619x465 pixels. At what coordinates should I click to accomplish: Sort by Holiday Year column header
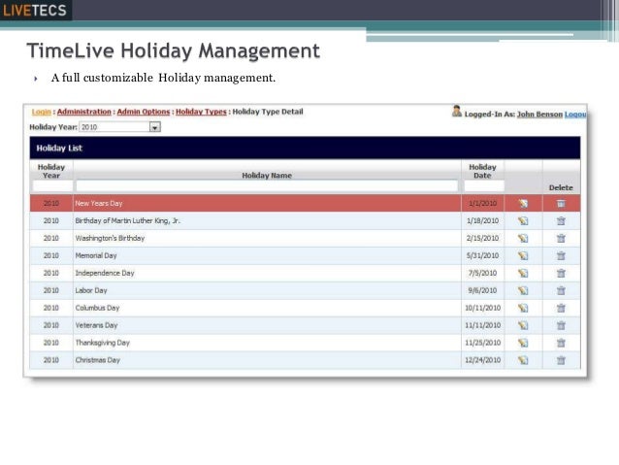click(x=51, y=171)
